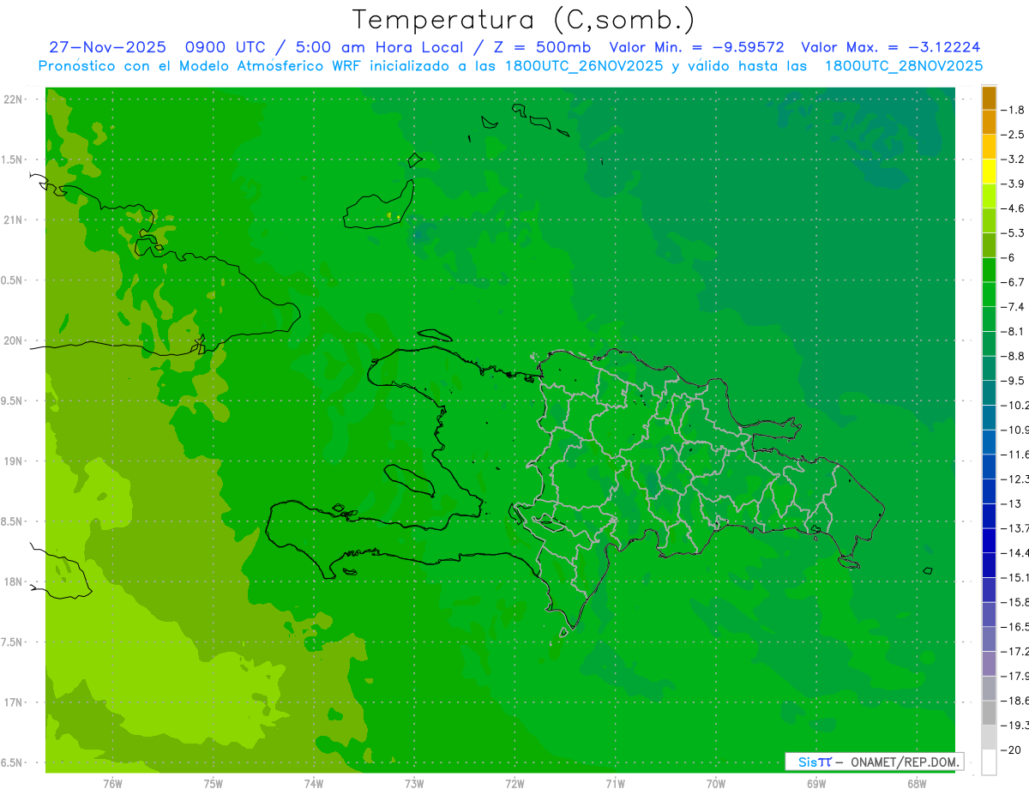Click the "17N" latitude label

click(x=15, y=702)
